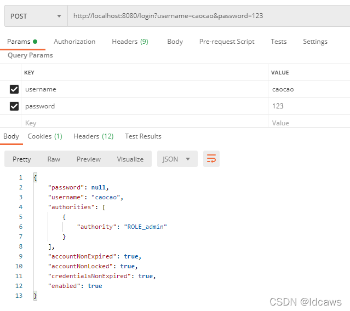This screenshot has height=311, width=350.
Task: Click the password key cell
Action: [145, 106]
